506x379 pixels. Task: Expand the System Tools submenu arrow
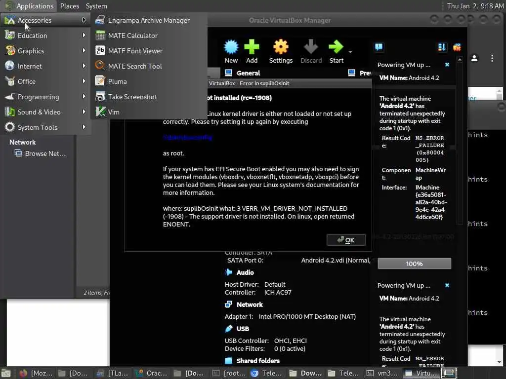tap(84, 127)
